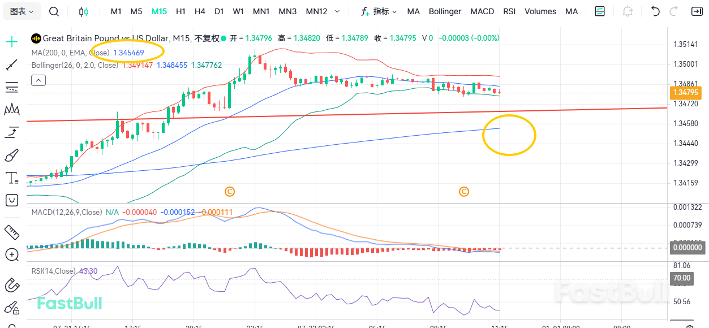Toggle the alert bell icon
Image resolution: width=709 pixels, height=328 pixels.
[x=628, y=11]
